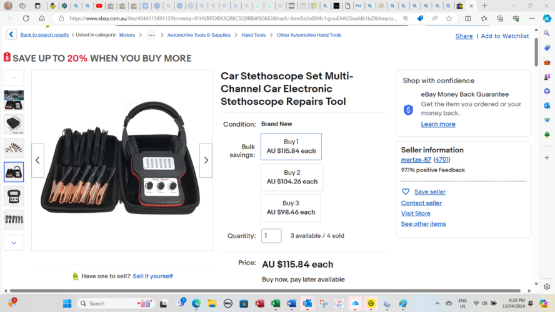Image resolution: width=555 pixels, height=312 pixels.
Task: Open browser Settings and more menu
Action: [x=532, y=18]
